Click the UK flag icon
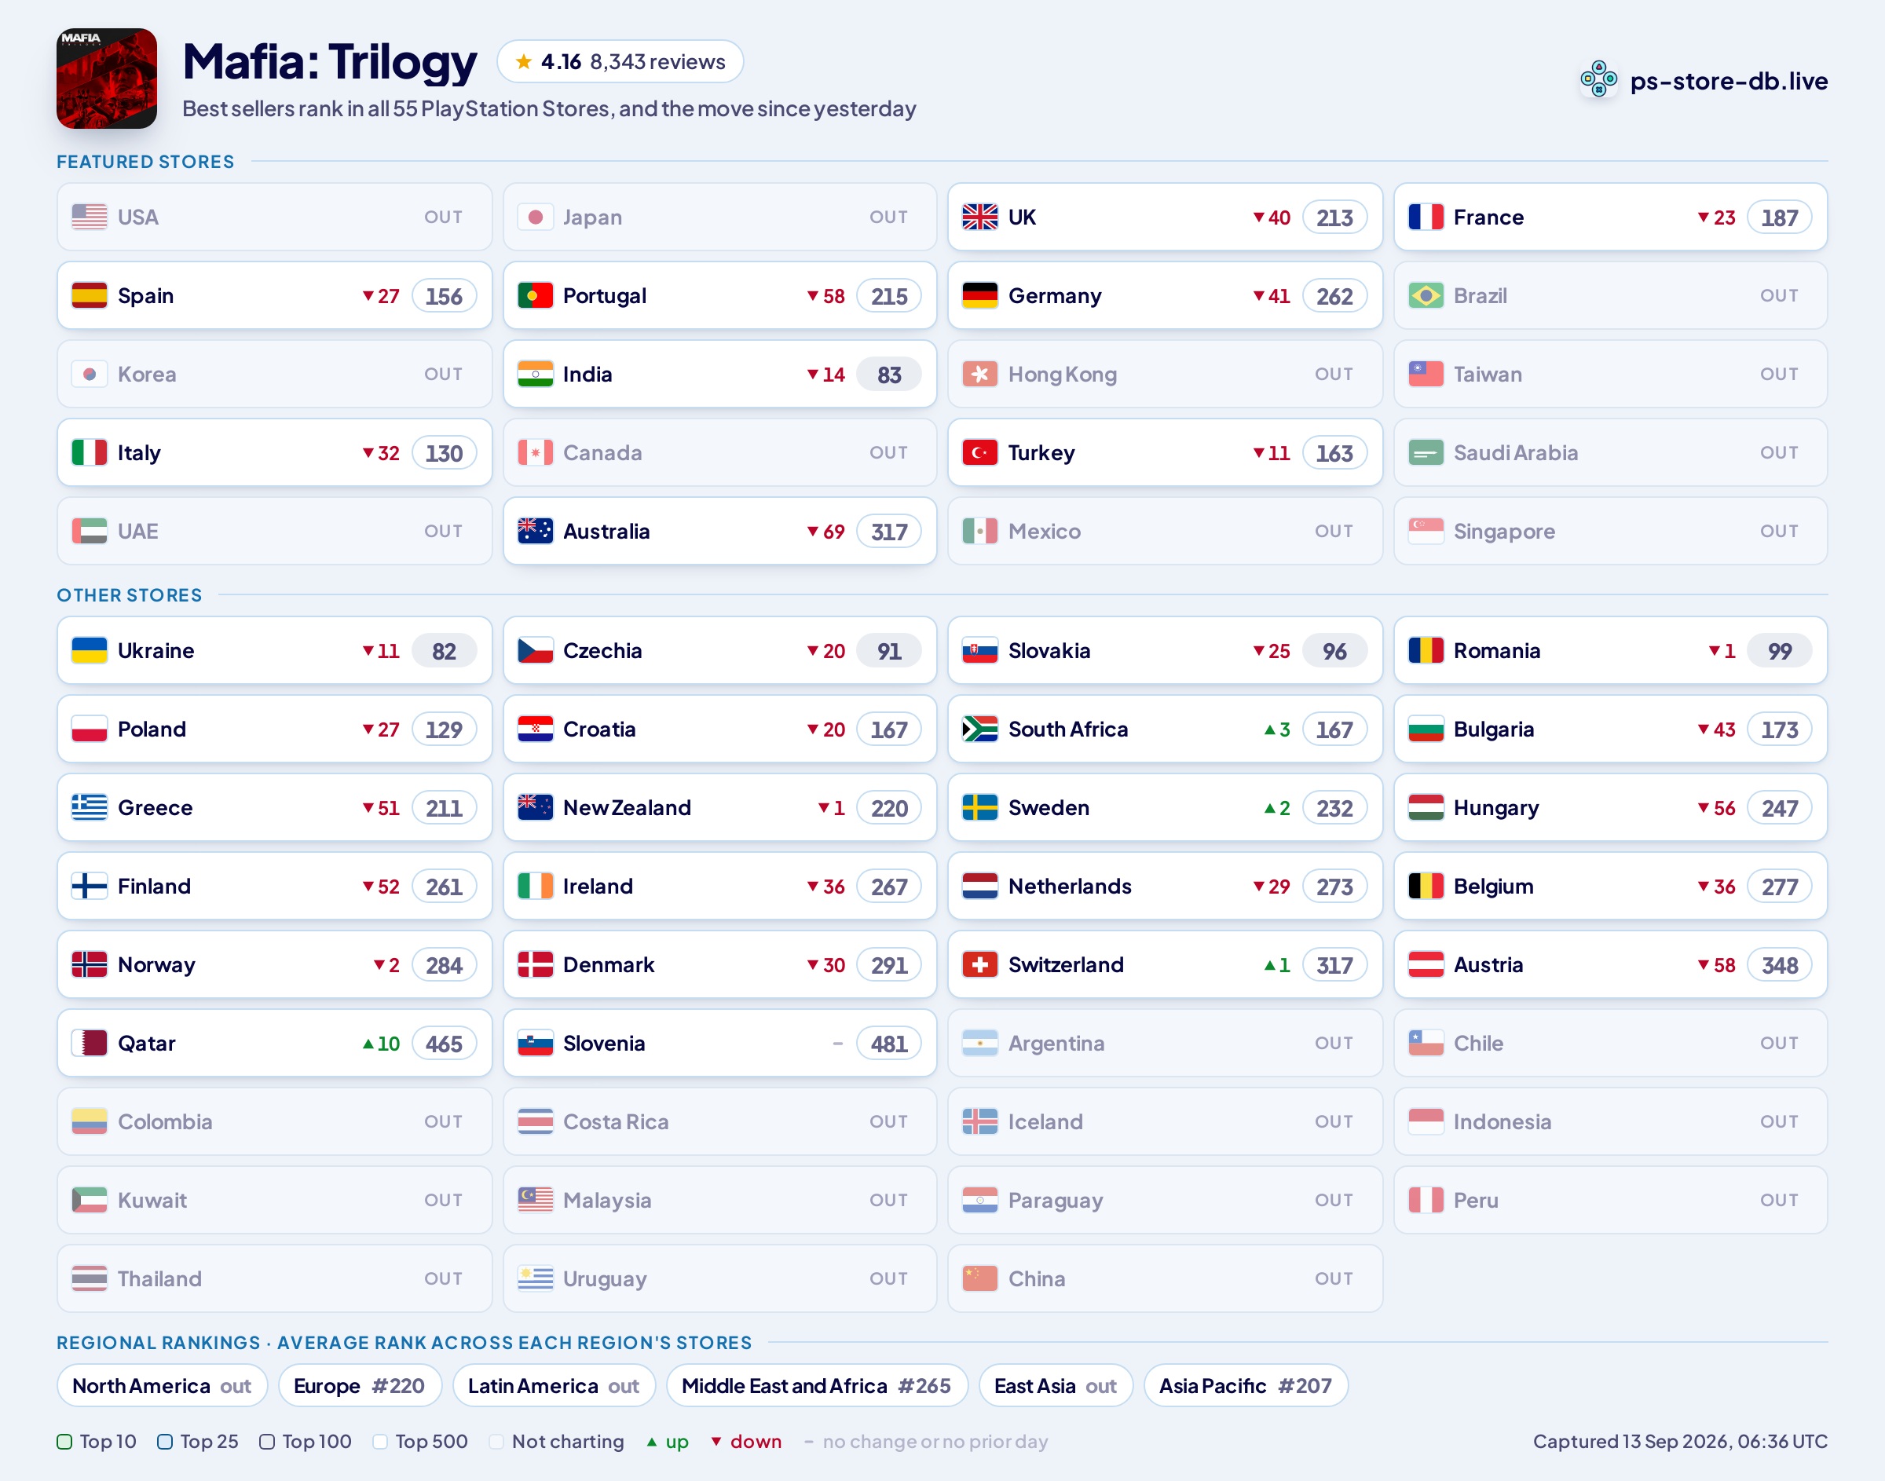The width and height of the screenshot is (1885, 1481). (x=979, y=217)
